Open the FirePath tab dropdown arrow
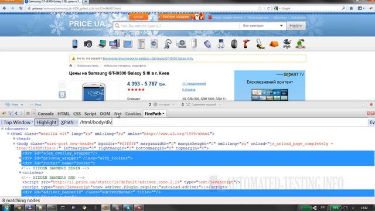 163,114
